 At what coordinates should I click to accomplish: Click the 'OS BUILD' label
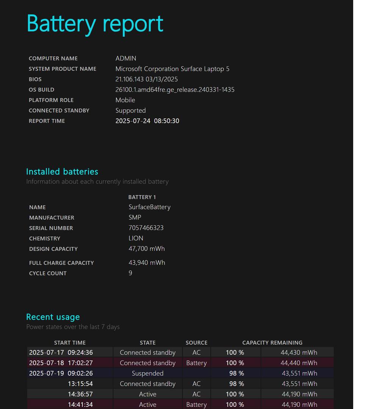(42, 90)
